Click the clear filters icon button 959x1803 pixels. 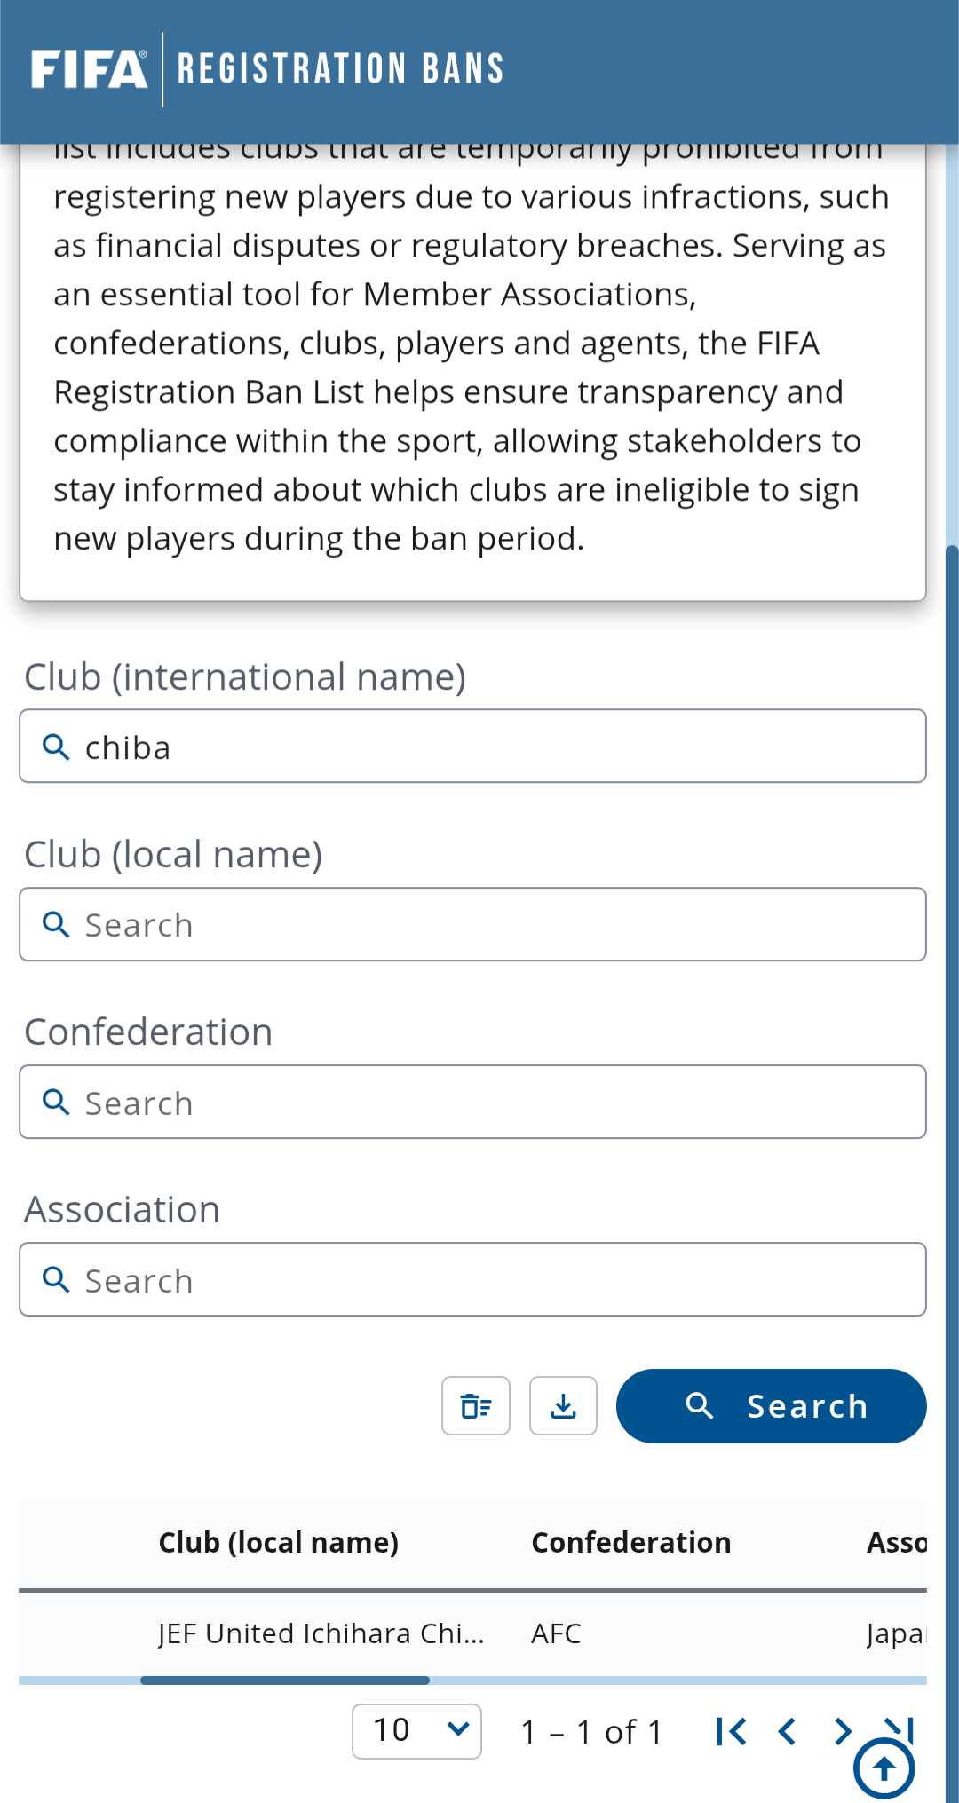(x=476, y=1406)
